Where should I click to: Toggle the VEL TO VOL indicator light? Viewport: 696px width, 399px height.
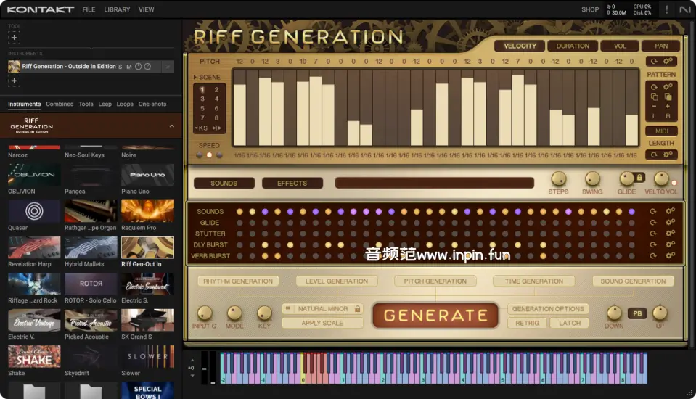(674, 183)
